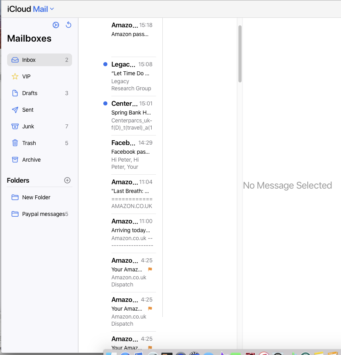Screen dimensions: 341x355
Task: Open the mail settings gear icon
Action: (56, 25)
